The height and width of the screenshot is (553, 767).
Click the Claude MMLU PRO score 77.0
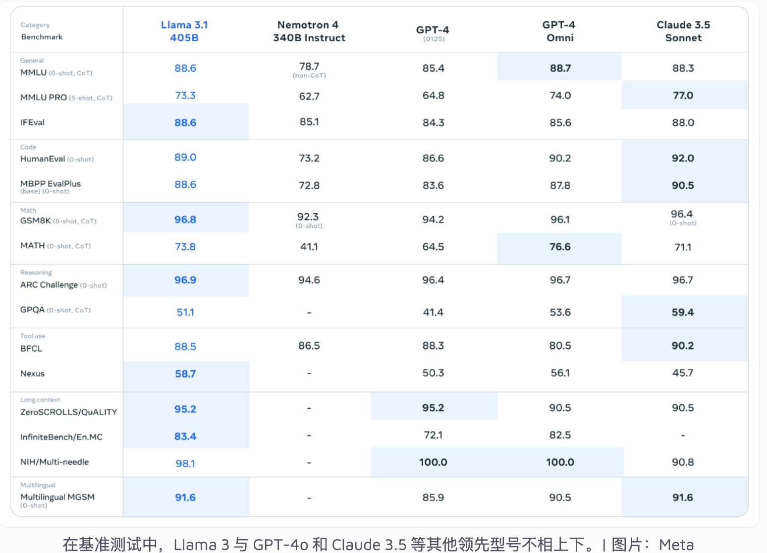683,95
